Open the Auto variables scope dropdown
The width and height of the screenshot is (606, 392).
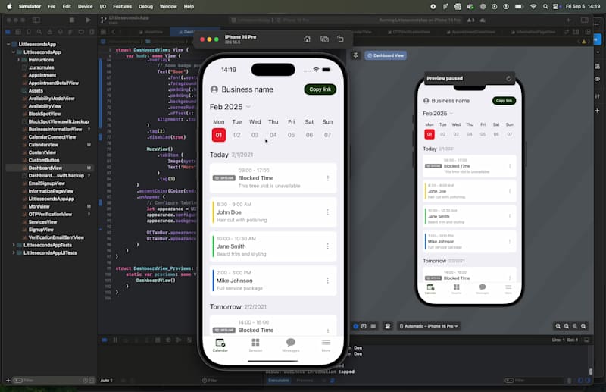click(106, 381)
